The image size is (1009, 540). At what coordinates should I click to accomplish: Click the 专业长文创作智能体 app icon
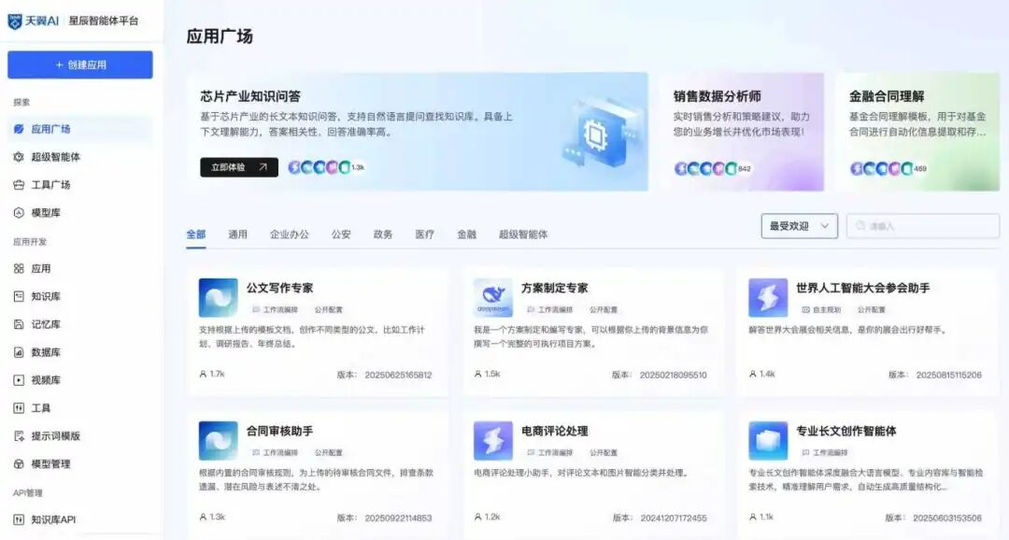768,441
